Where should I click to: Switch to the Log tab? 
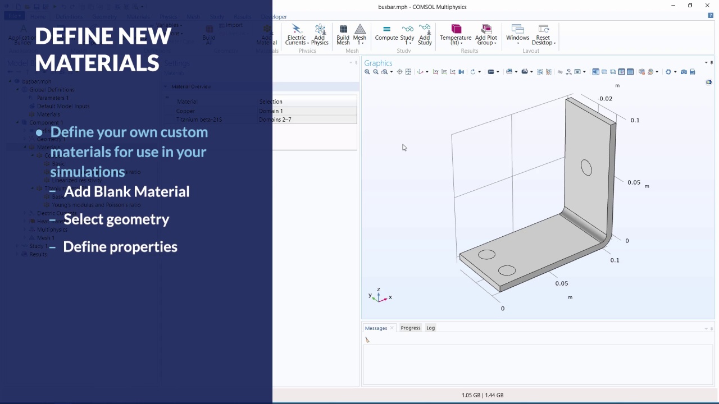[430, 328]
